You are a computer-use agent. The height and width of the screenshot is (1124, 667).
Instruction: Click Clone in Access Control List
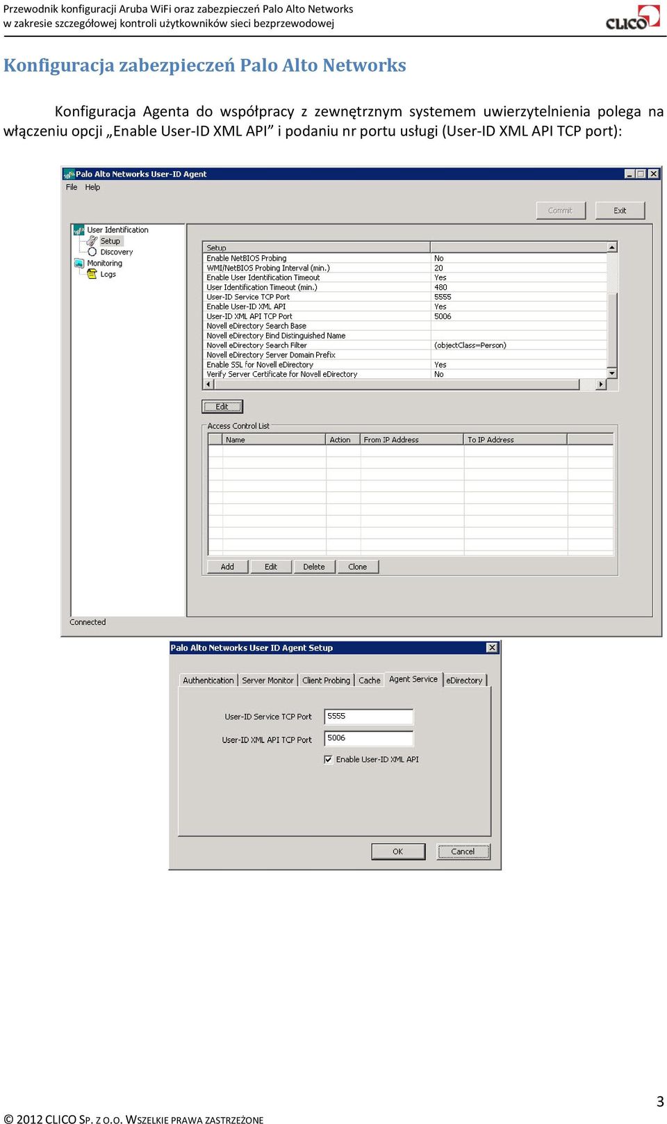(x=358, y=567)
